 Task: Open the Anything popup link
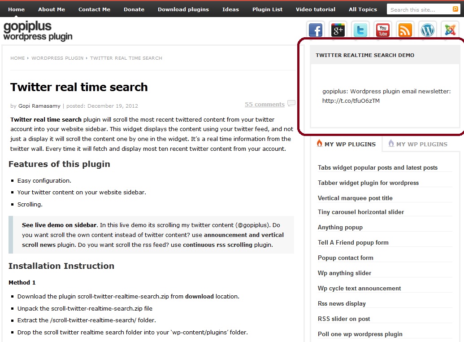(340, 227)
